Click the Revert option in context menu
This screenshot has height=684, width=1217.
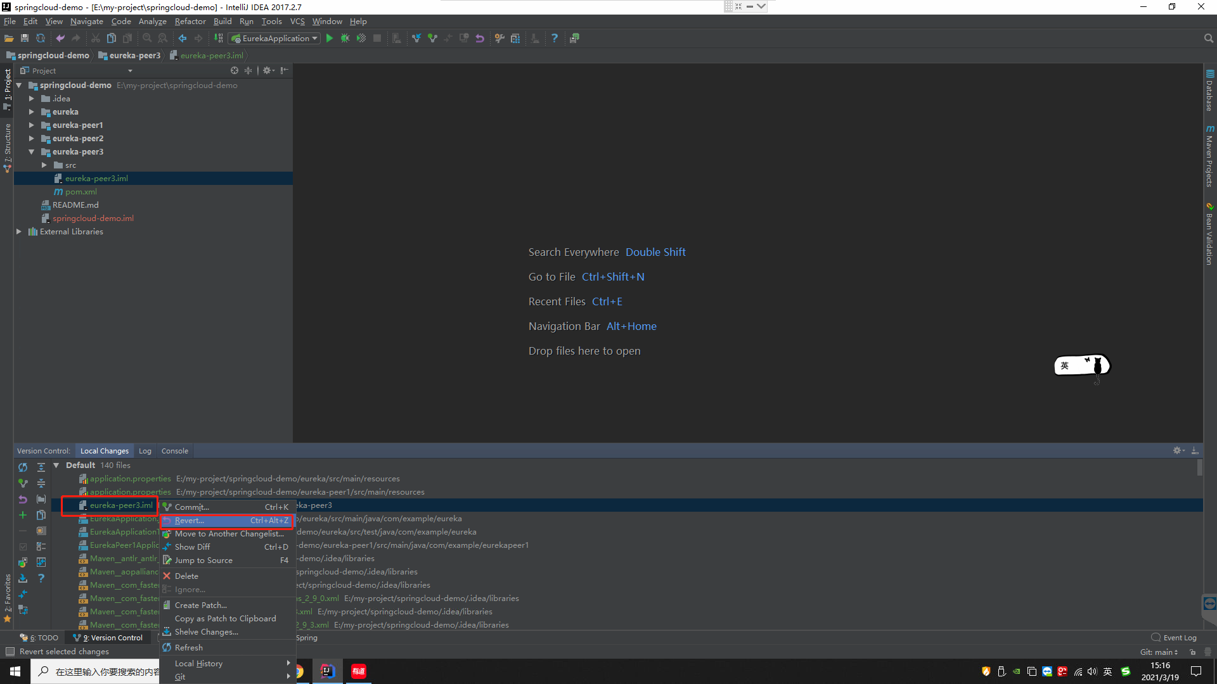(x=188, y=519)
